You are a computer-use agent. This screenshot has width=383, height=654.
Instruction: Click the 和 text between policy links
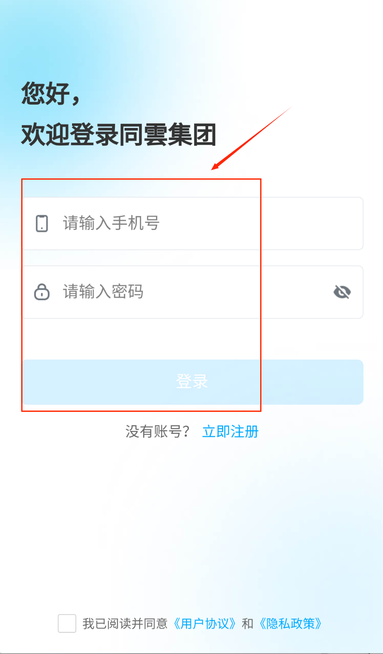tap(248, 624)
